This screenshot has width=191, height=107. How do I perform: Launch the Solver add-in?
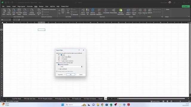(x=167, y=10)
